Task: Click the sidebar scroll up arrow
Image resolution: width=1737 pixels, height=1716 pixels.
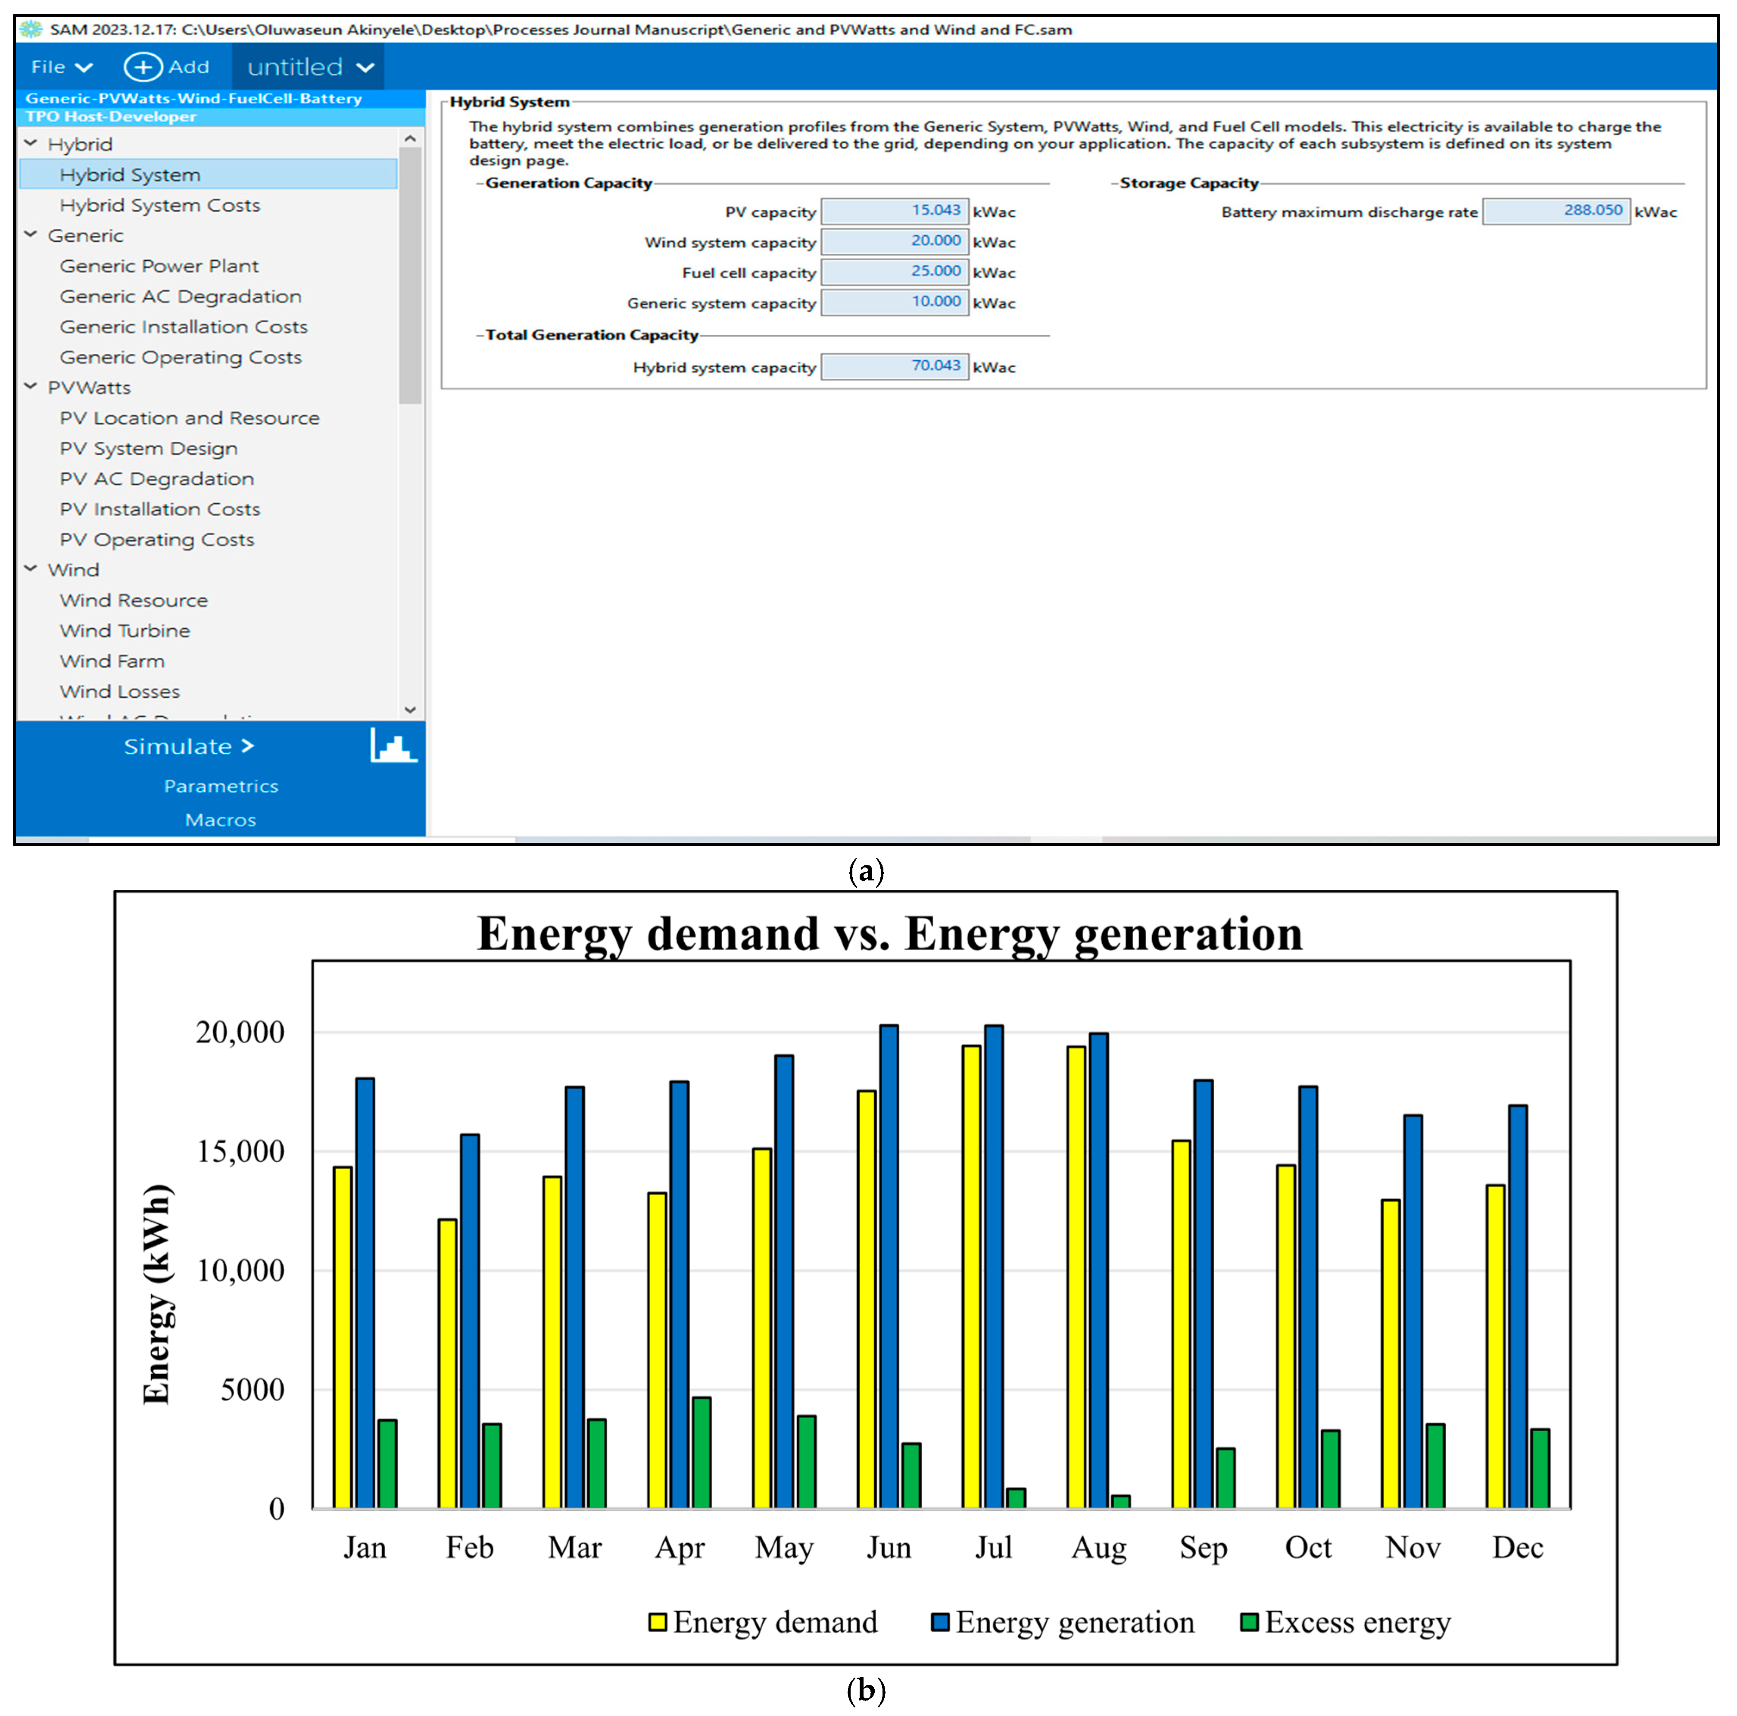Action: 410,139
